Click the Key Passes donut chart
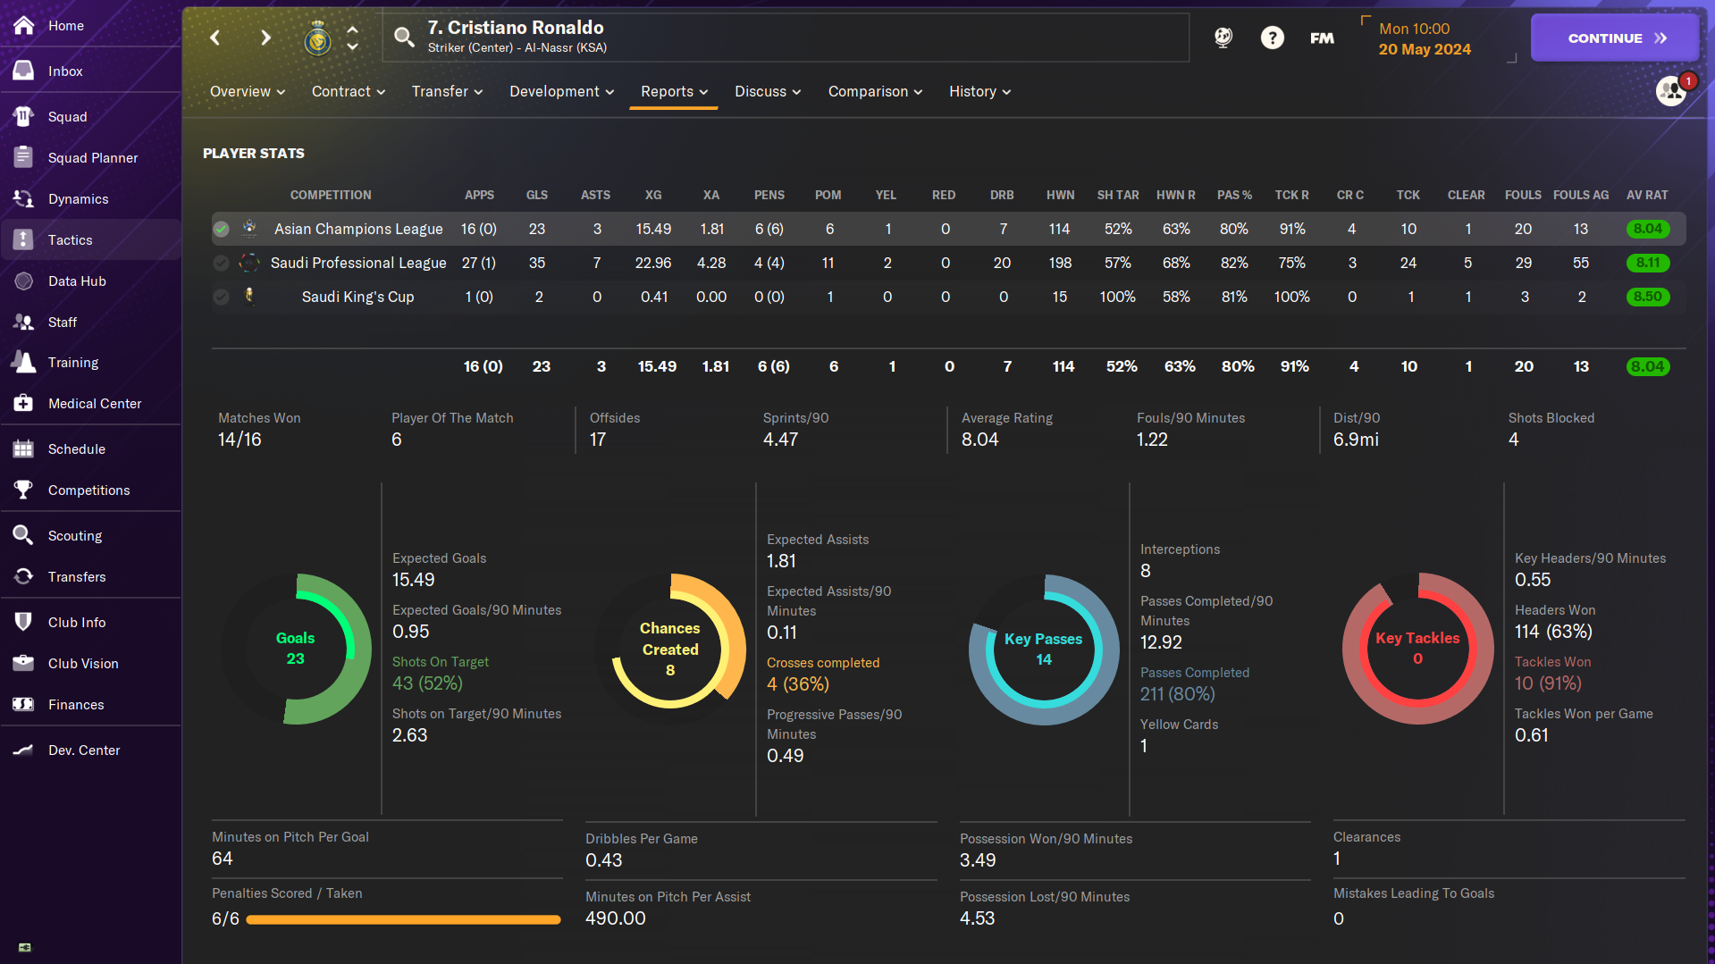1715x964 pixels. 1044,650
